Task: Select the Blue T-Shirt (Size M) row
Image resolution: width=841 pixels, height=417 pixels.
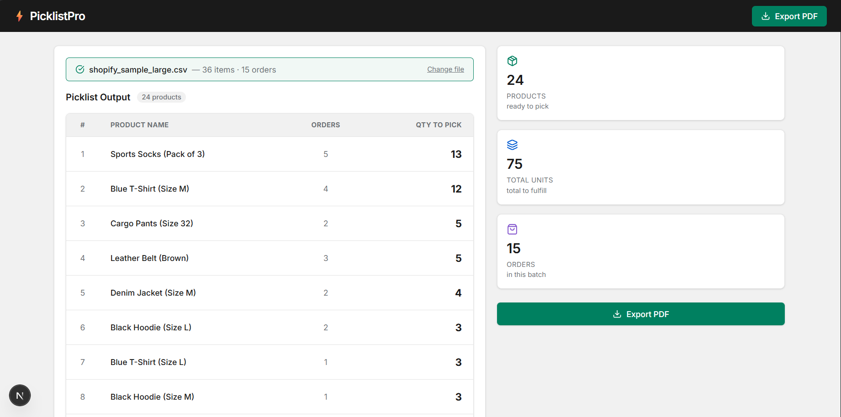Action: click(x=270, y=189)
